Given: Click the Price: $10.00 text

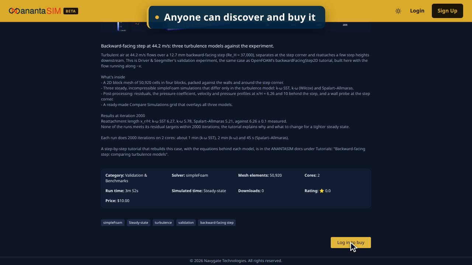Looking at the screenshot, I should click(x=117, y=201).
